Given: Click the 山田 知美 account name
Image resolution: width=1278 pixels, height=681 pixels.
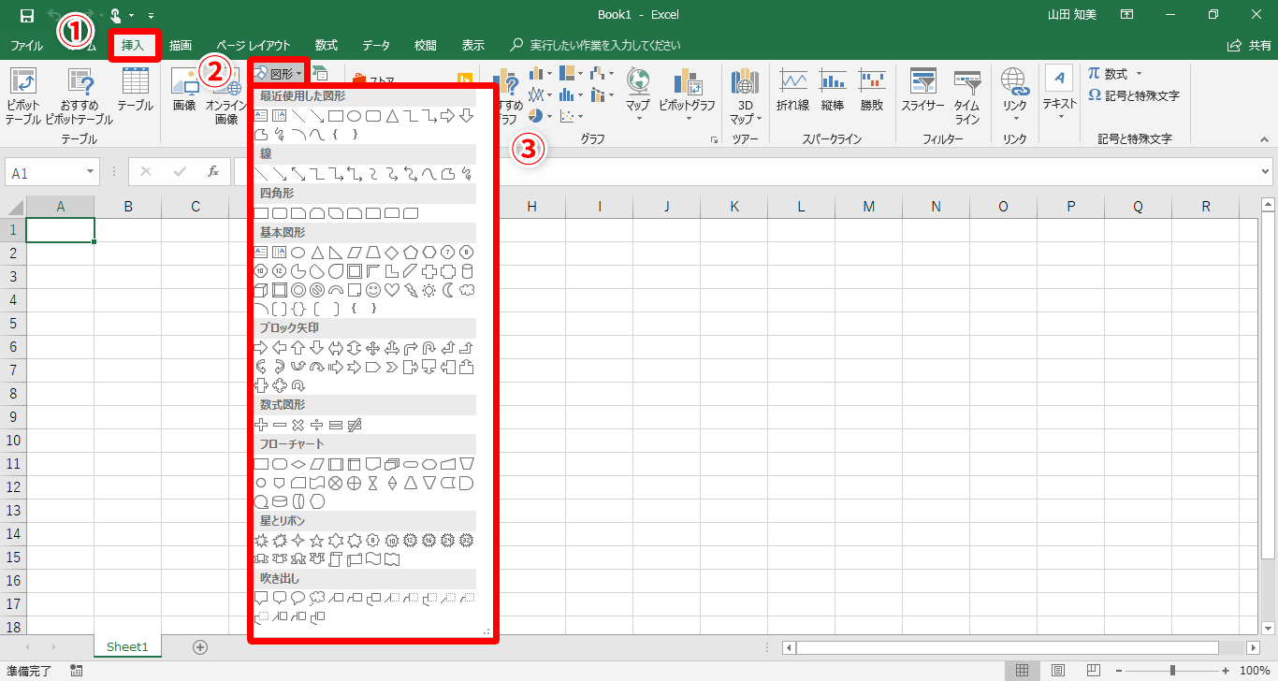Looking at the screenshot, I should coord(1074,15).
